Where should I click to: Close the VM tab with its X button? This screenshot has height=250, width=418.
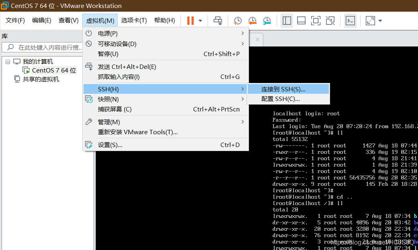tap(257, 40)
